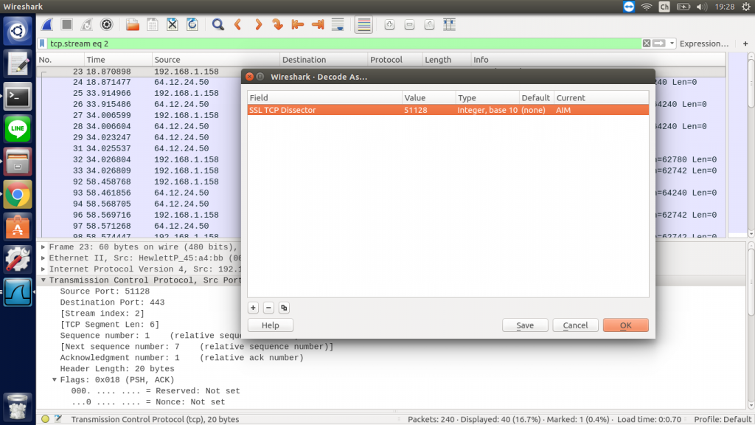
Task: Expand Internet Protocol Version 4 row
Action: 44,269
